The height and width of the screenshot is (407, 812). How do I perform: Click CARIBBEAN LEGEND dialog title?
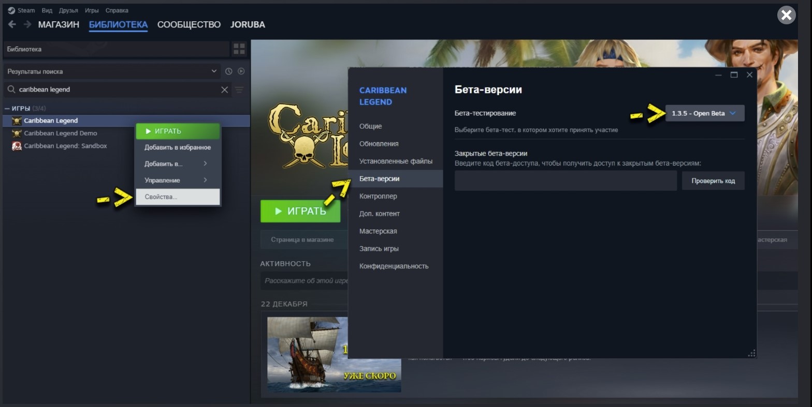383,96
